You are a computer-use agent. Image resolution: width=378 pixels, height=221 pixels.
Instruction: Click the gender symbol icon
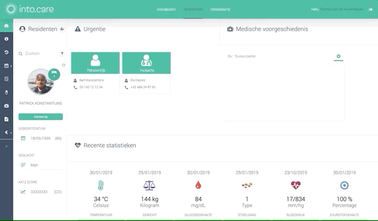pyautogui.click(x=23, y=165)
